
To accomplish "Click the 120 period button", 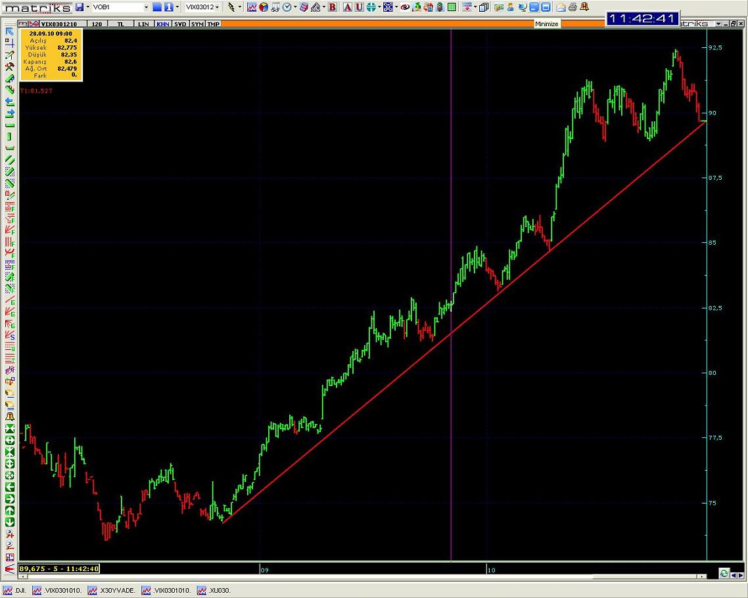I will (x=97, y=24).
